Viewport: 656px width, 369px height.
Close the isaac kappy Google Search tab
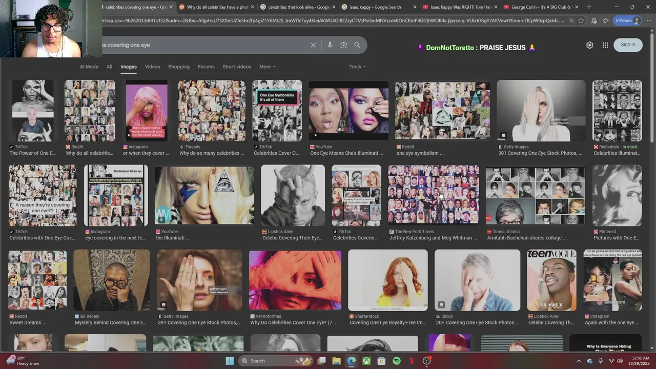(x=414, y=7)
